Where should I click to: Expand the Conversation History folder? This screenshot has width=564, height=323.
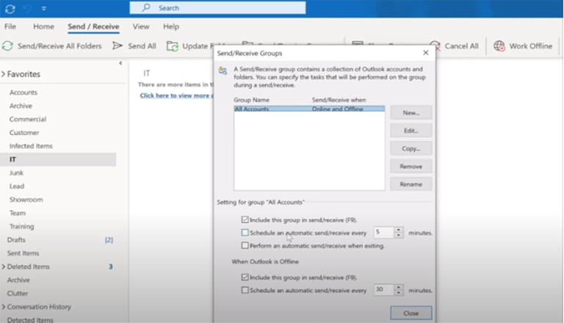tap(4, 307)
